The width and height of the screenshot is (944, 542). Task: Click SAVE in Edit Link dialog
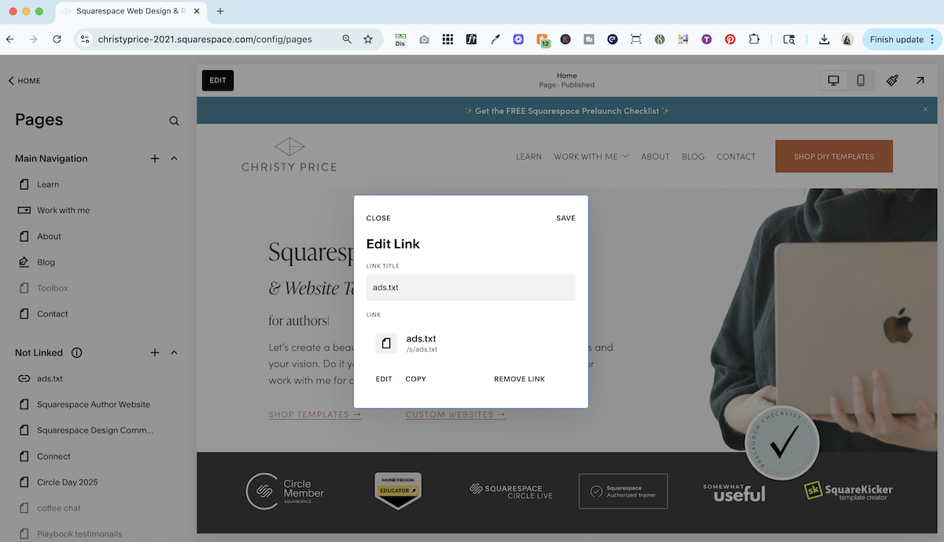click(566, 218)
